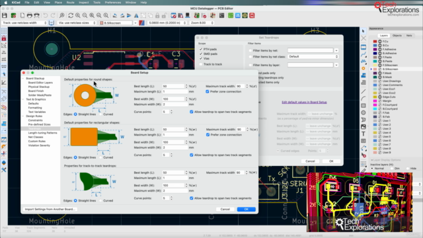Enable Filter items by net checkbox
Image resolution: width=423 pixels, height=238 pixels.
(x=250, y=50)
